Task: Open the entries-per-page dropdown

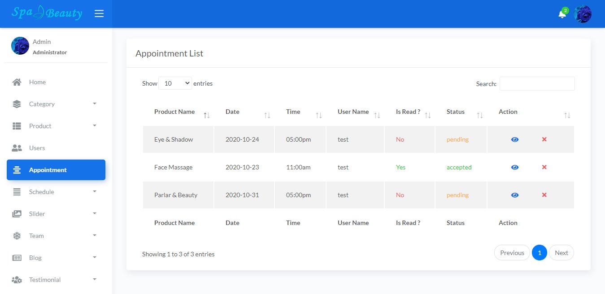Action: pos(175,83)
